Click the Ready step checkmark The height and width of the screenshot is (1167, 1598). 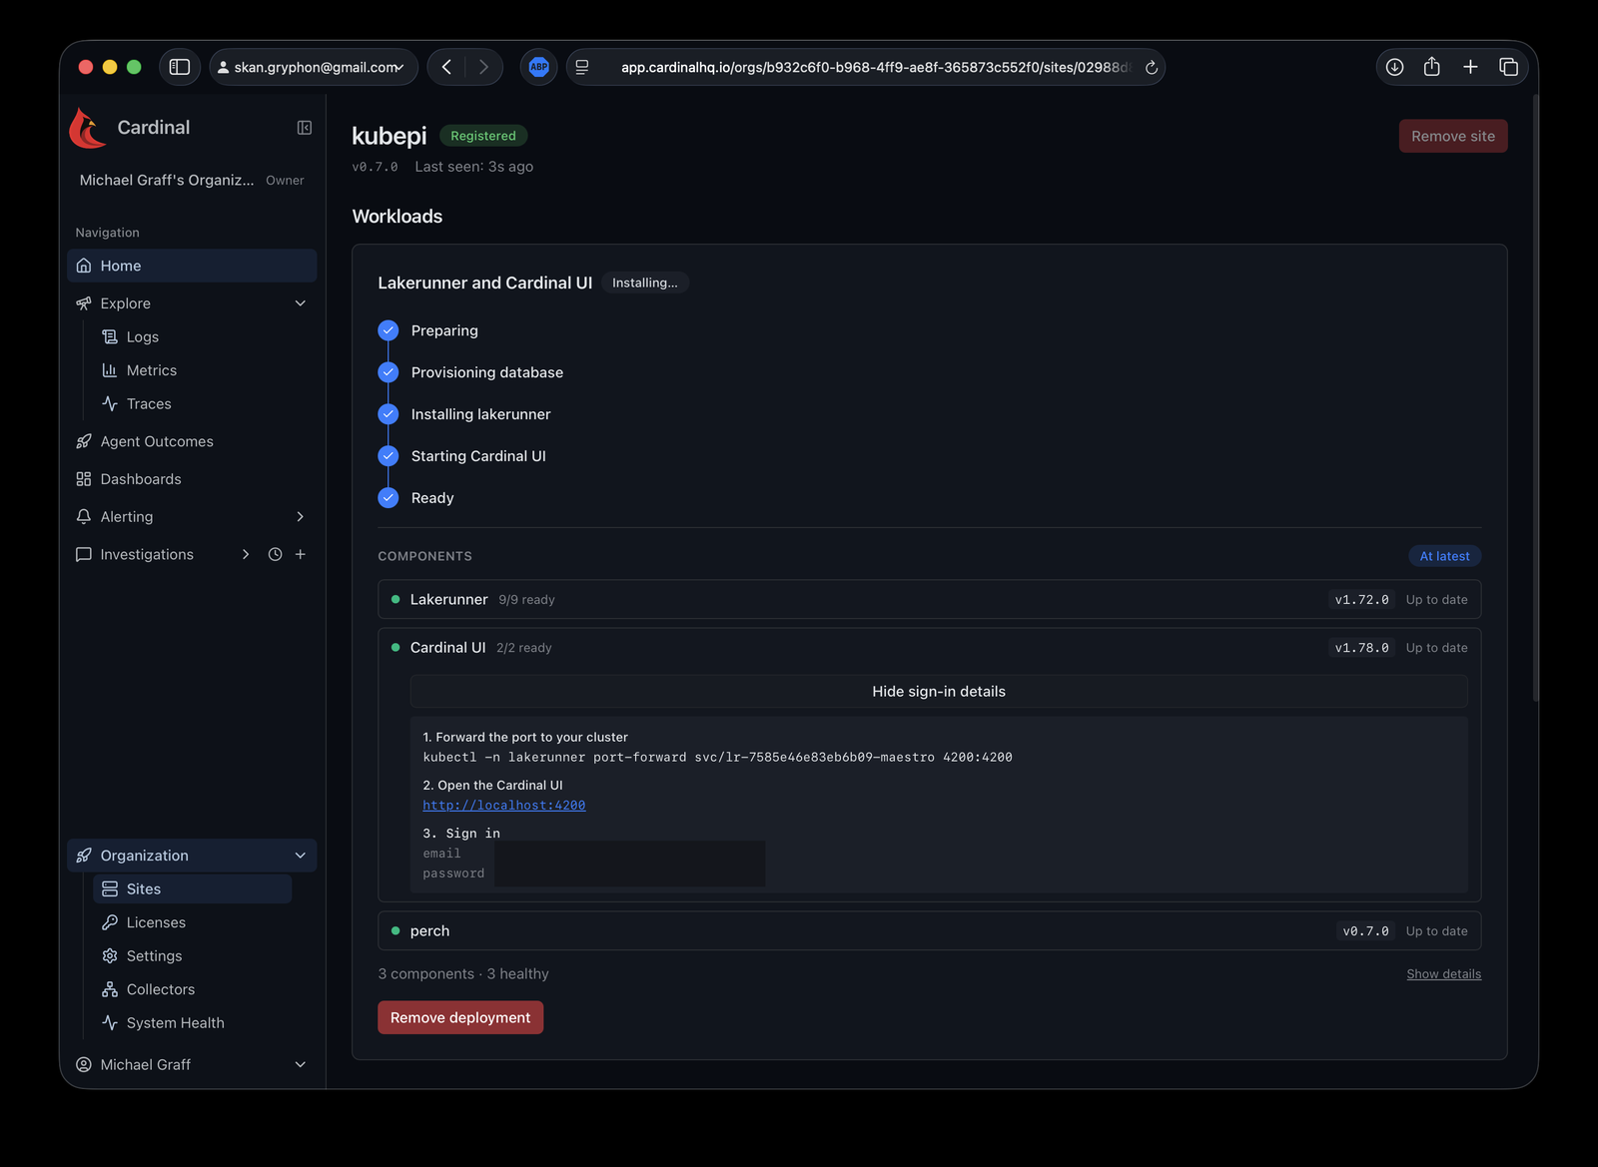[389, 497]
